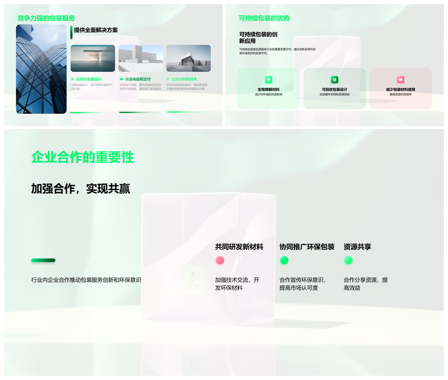448x380 pixels.
Task: Select the dark building image above 优质材料和技术
Action: [189, 58]
